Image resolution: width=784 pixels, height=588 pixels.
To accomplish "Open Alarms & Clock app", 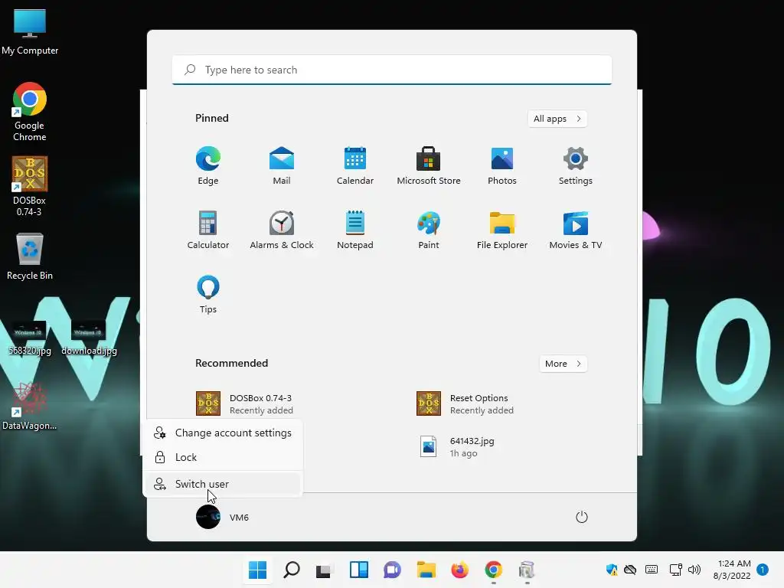I will click(282, 230).
